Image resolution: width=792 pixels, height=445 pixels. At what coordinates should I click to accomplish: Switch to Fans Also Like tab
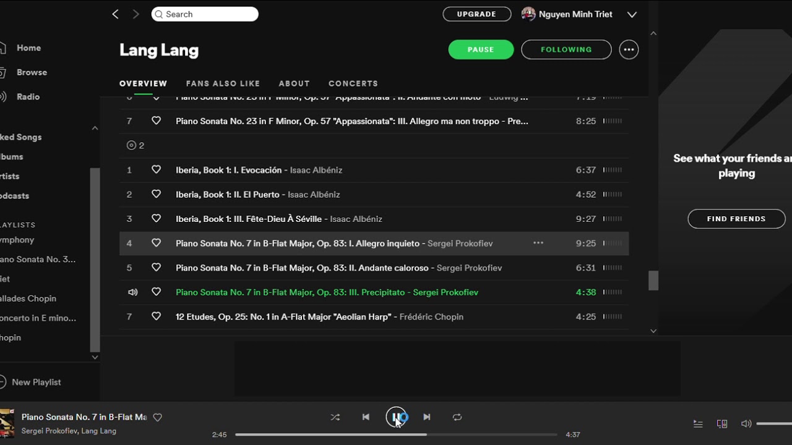[223, 83]
